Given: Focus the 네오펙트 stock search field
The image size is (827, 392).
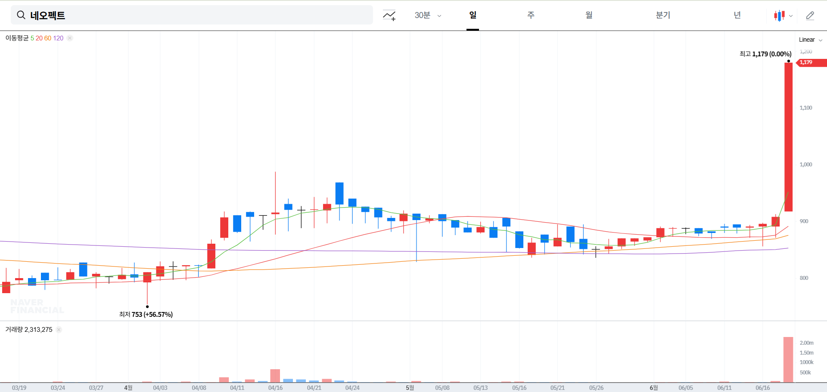Looking at the screenshot, I should [x=192, y=15].
